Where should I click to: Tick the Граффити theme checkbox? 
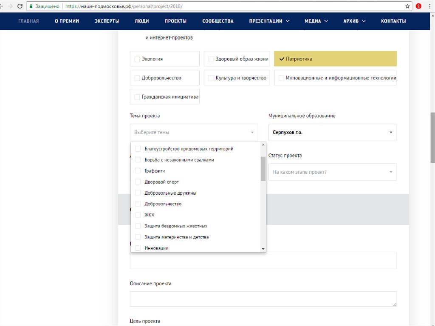[138, 171]
